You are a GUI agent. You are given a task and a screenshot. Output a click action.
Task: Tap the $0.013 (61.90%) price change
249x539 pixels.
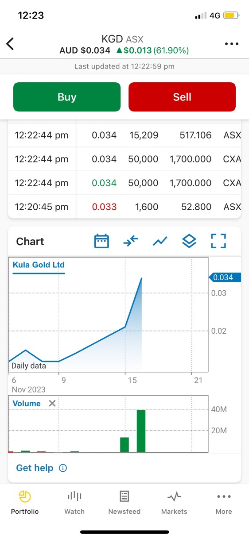[x=152, y=50]
